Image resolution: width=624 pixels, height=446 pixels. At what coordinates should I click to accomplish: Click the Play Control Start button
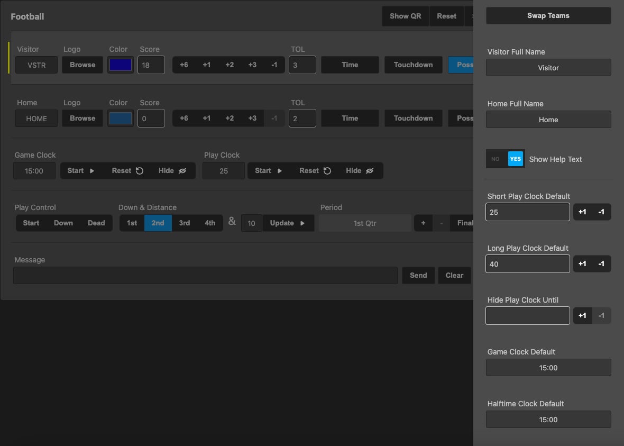coord(31,223)
